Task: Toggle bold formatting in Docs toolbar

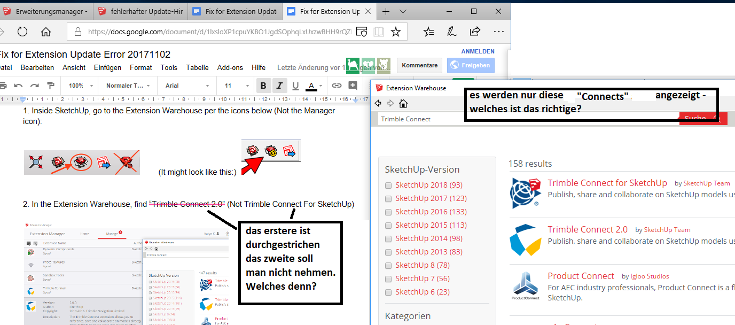Action: [x=263, y=86]
